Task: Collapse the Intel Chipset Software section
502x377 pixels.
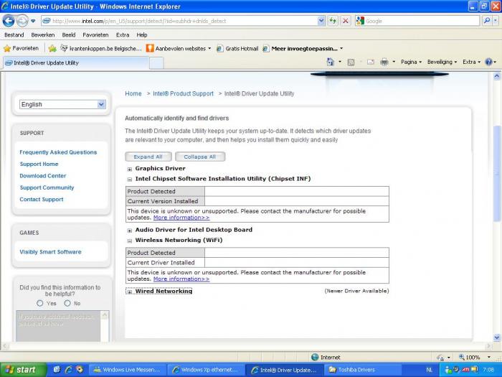Action: pyautogui.click(x=130, y=180)
